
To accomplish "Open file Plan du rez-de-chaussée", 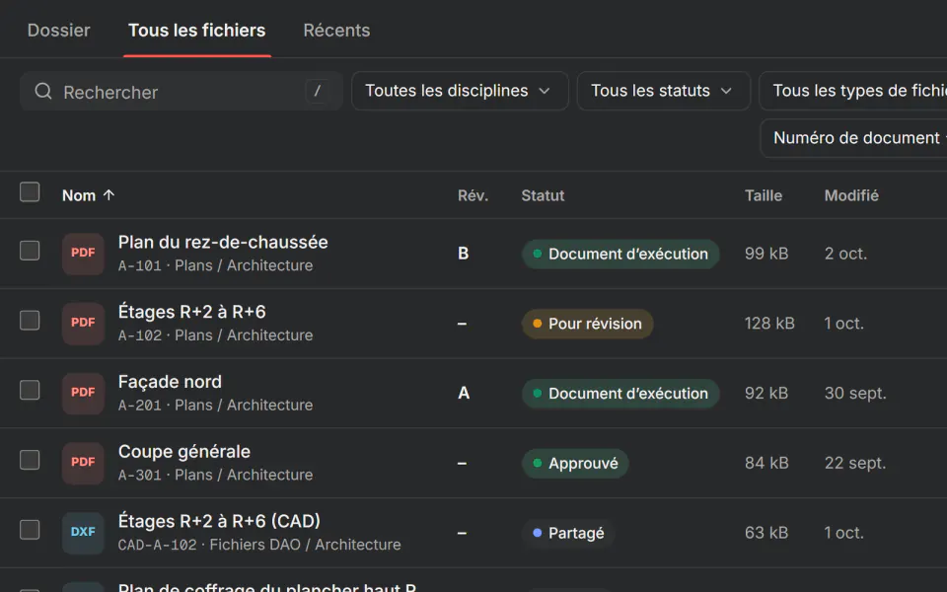I will pos(223,243).
